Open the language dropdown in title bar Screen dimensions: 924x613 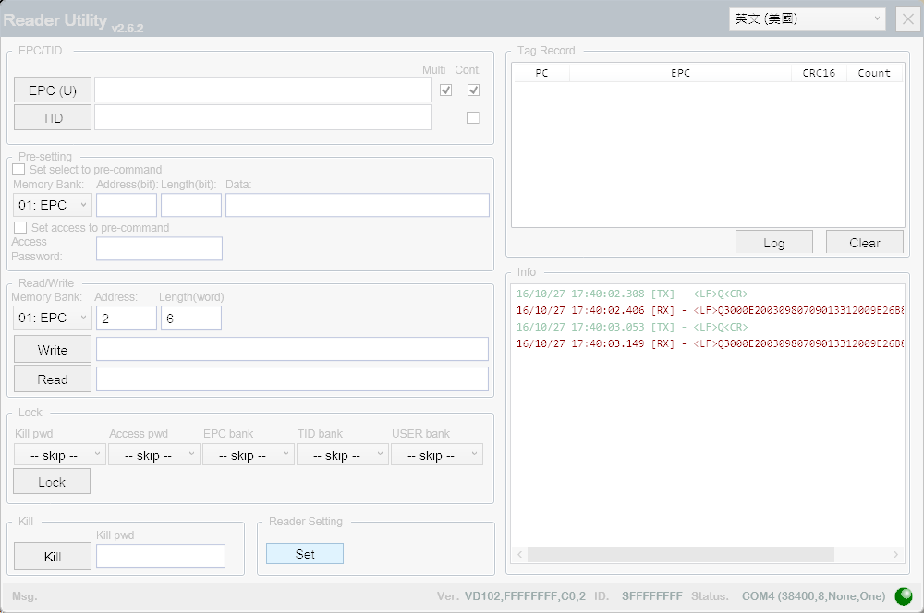click(807, 18)
